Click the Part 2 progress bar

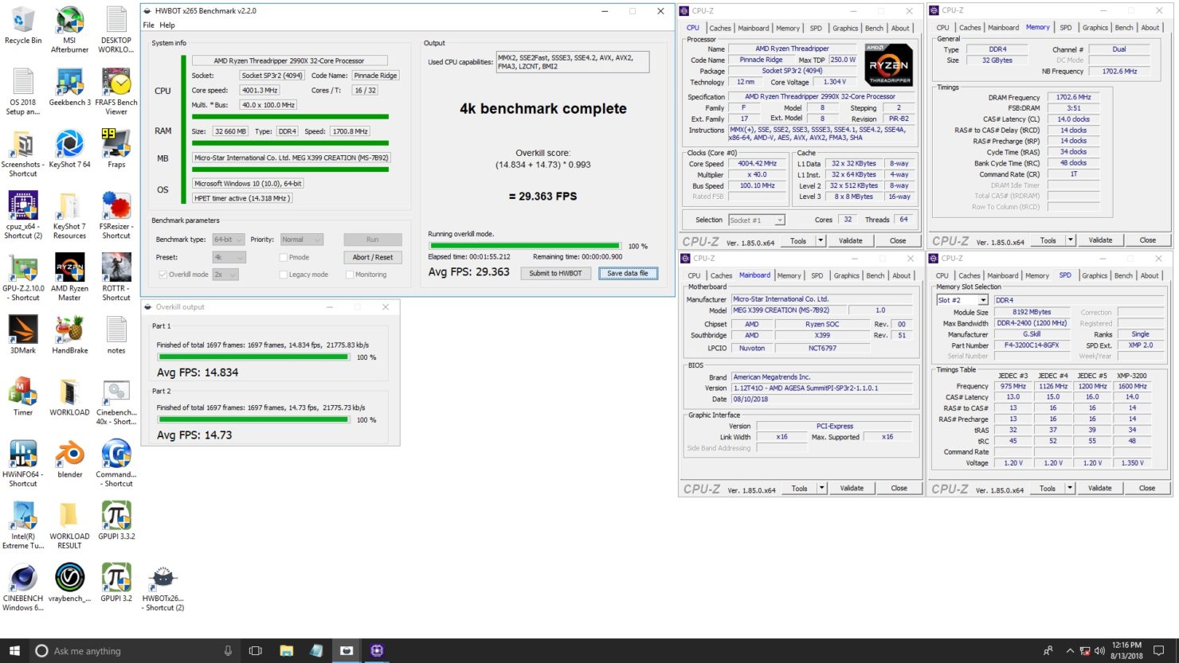(253, 419)
